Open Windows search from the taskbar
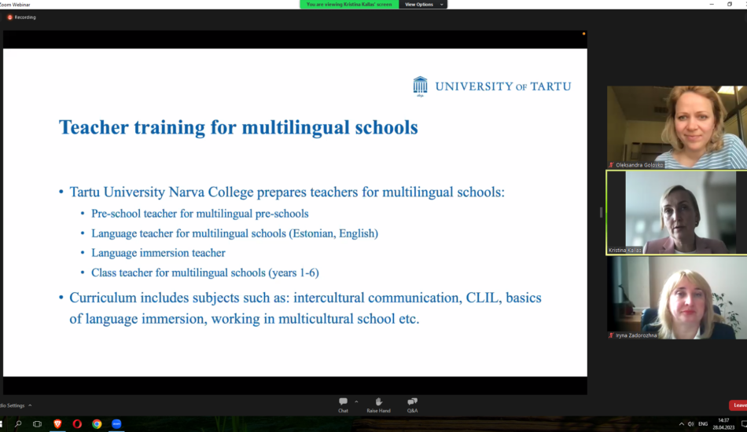 point(18,424)
